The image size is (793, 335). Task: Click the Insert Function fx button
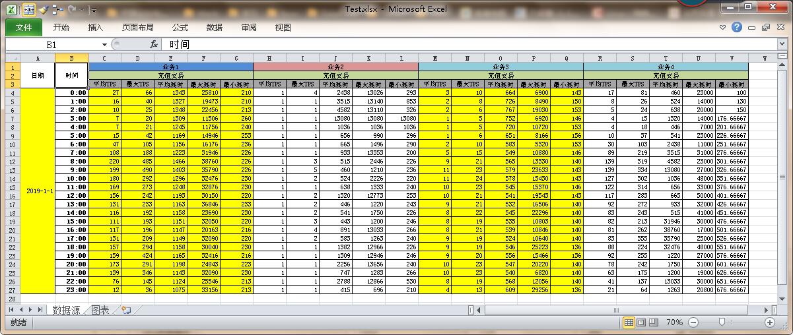click(154, 44)
